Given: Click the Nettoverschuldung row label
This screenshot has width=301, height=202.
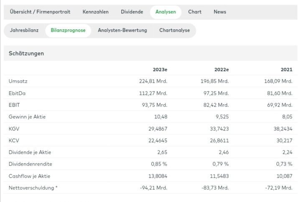Looking at the screenshot, I should (33, 188).
